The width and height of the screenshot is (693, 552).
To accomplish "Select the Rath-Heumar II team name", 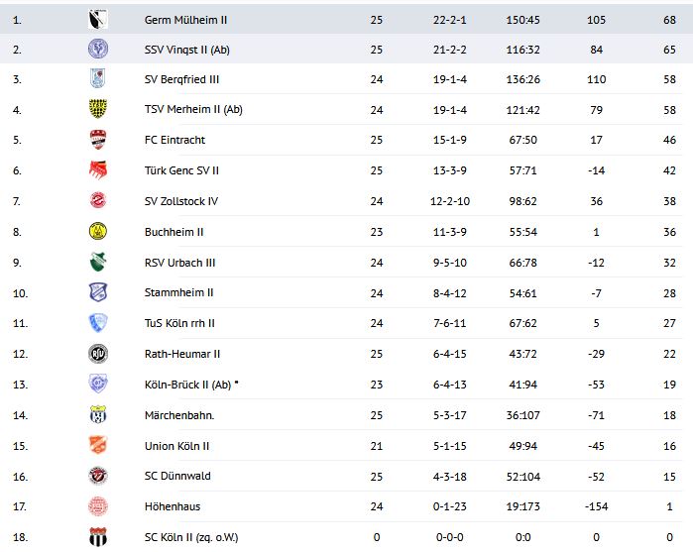I will coord(182,354).
